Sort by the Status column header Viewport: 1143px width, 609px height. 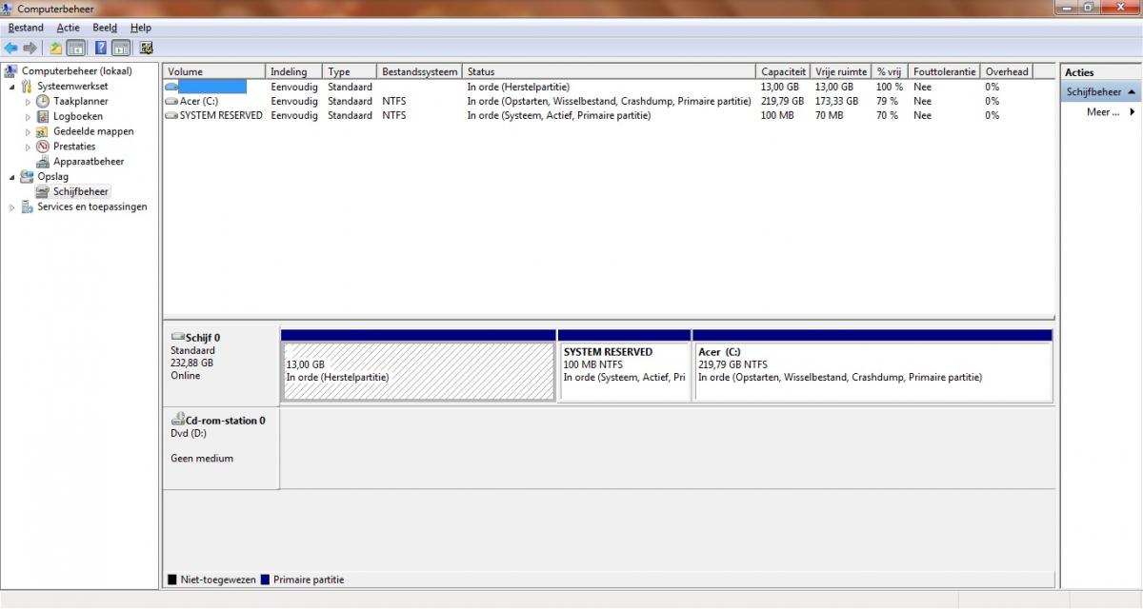(x=610, y=71)
